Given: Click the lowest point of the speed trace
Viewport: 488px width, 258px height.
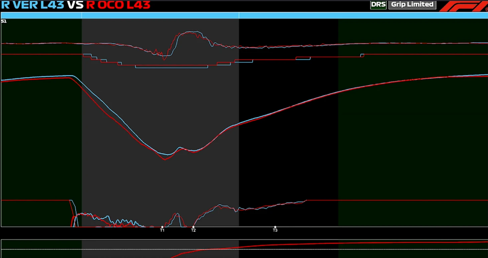Looking at the screenshot, I should click(165, 159).
